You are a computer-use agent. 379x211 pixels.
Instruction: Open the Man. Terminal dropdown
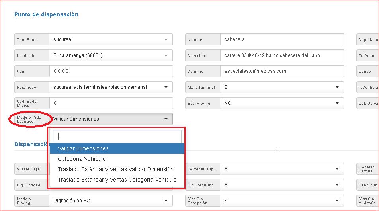pyautogui.click(x=282, y=87)
